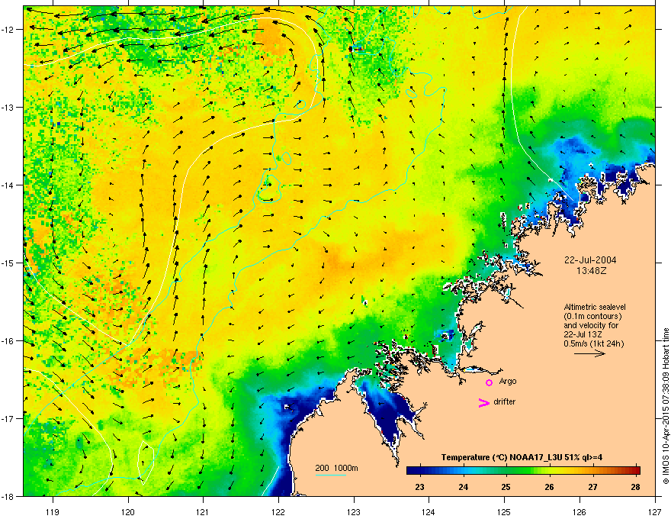Click the colorbar tick label 27
Image resolution: width=671 pixels, height=519 pixels.
pos(592,487)
